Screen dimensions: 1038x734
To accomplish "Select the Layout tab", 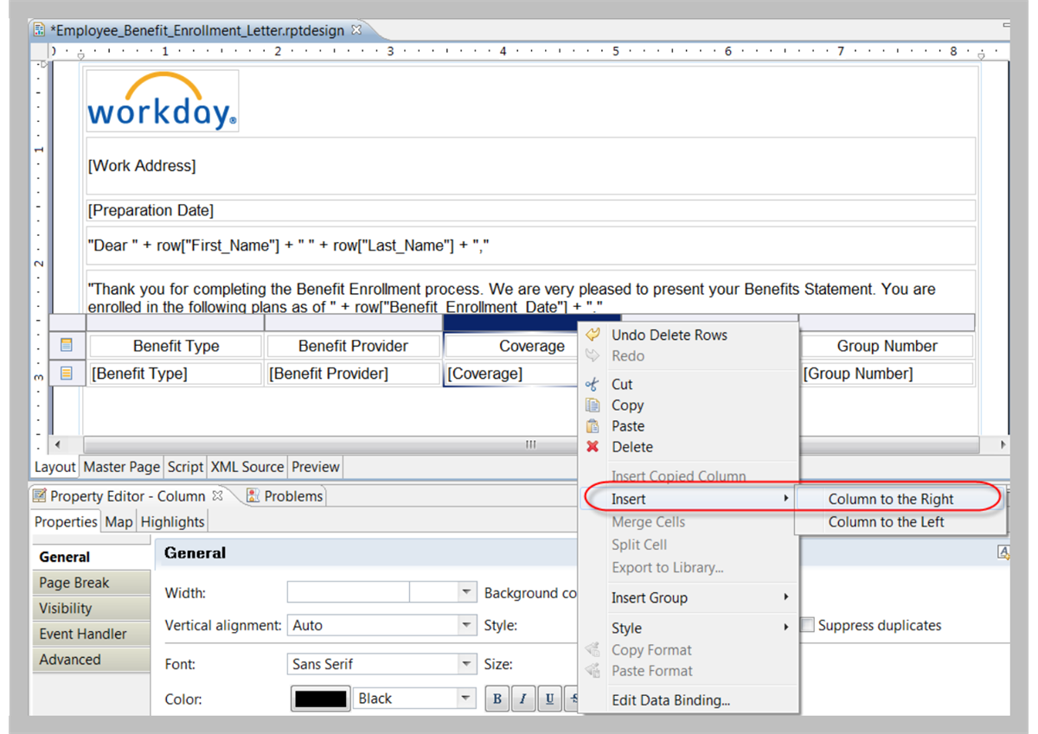I will coord(55,466).
